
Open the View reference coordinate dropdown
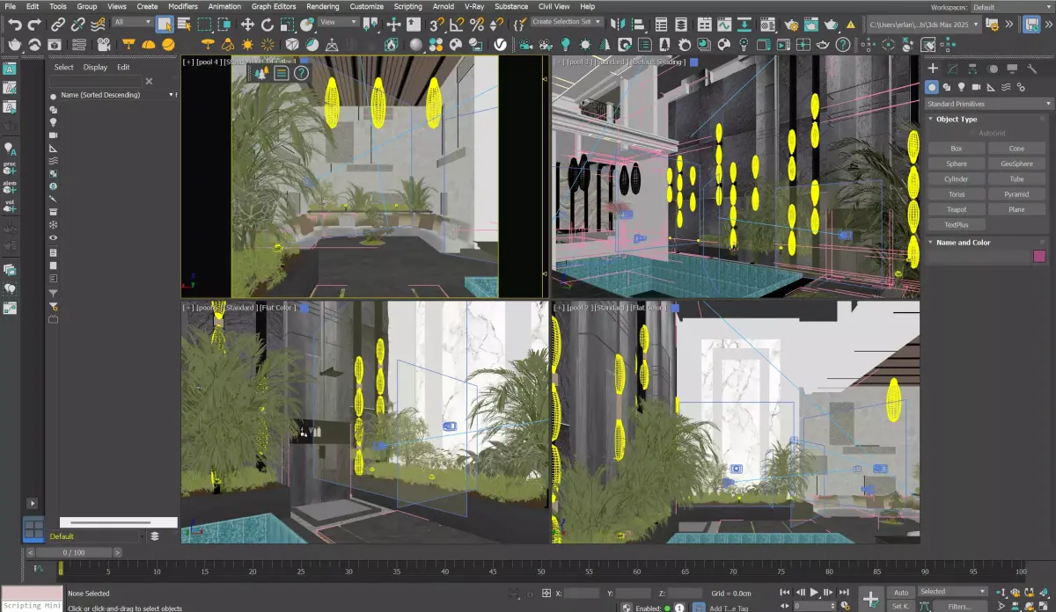(x=338, y=22)
